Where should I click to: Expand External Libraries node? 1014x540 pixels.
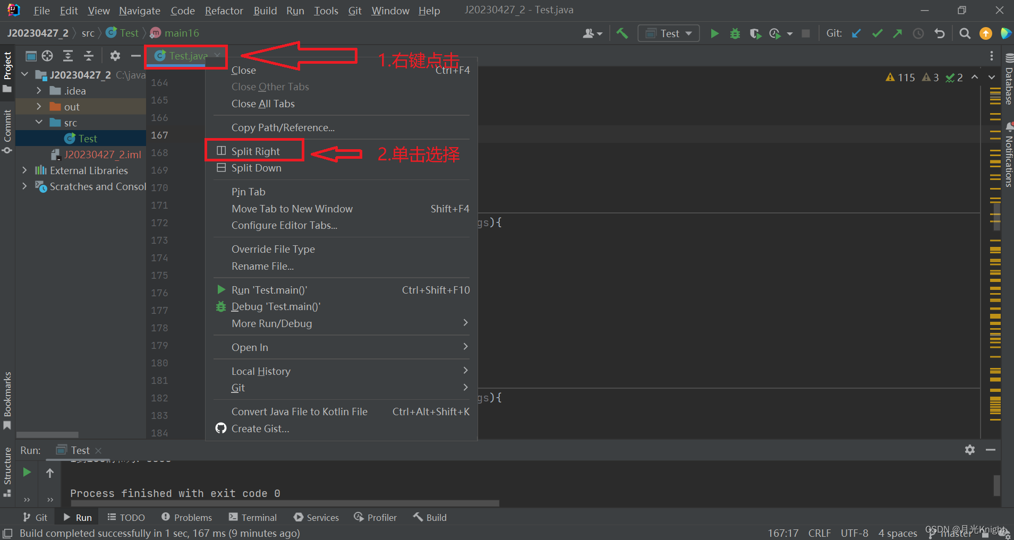tap(24, 170)
